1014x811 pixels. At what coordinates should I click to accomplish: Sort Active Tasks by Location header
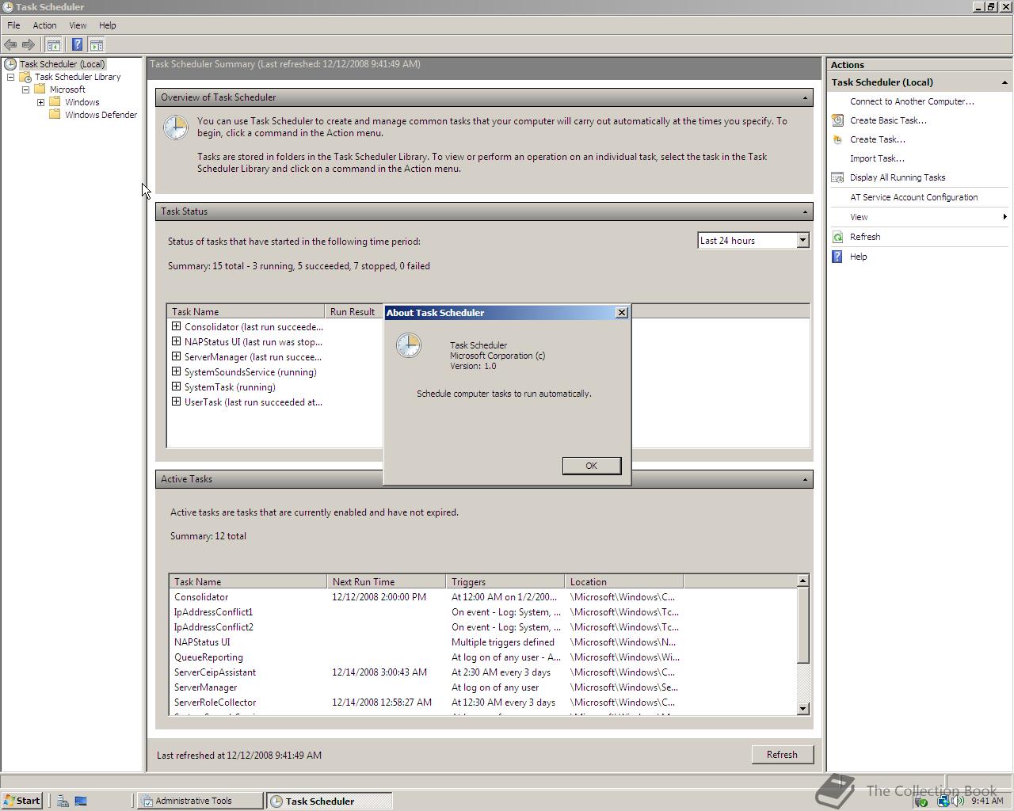pos(623,582)
